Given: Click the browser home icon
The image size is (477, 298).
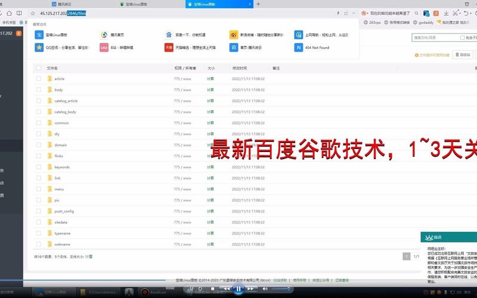Looking at the screenshot, I should click(10, 13).
